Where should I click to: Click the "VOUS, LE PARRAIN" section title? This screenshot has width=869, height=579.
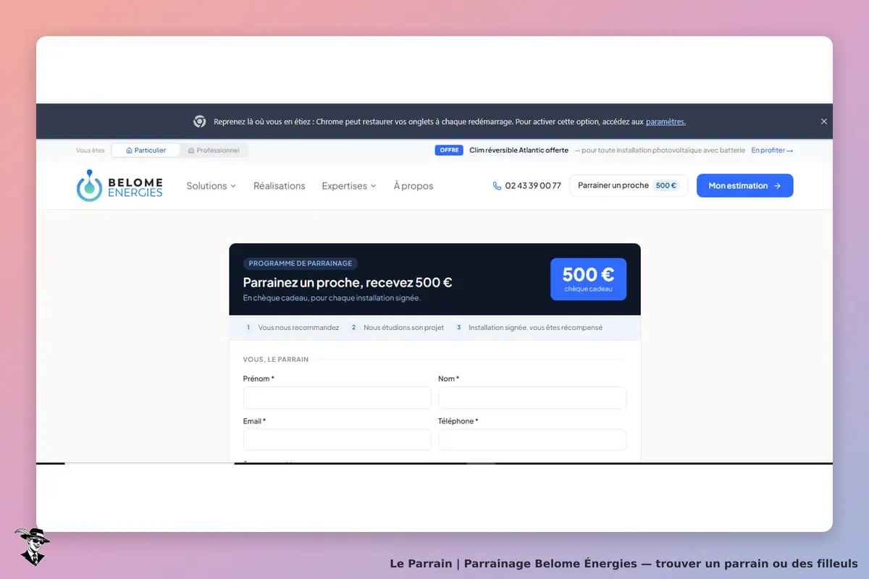pos(276,360)
